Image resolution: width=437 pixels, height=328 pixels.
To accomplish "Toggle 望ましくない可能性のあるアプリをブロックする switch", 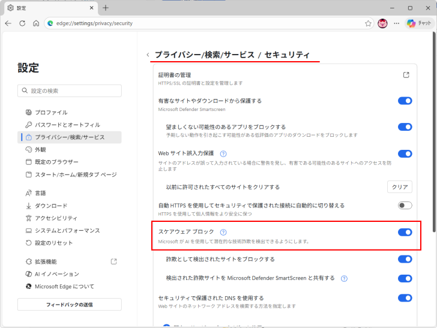I will coord(405,127).
